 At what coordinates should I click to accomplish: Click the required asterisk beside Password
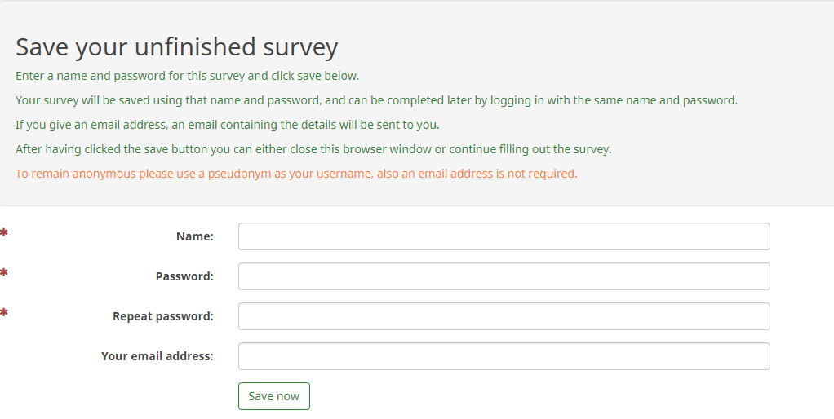coord(4,273)
